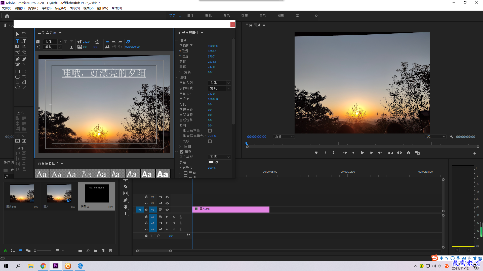Select the Pen tool in title designer

[17, 59]
